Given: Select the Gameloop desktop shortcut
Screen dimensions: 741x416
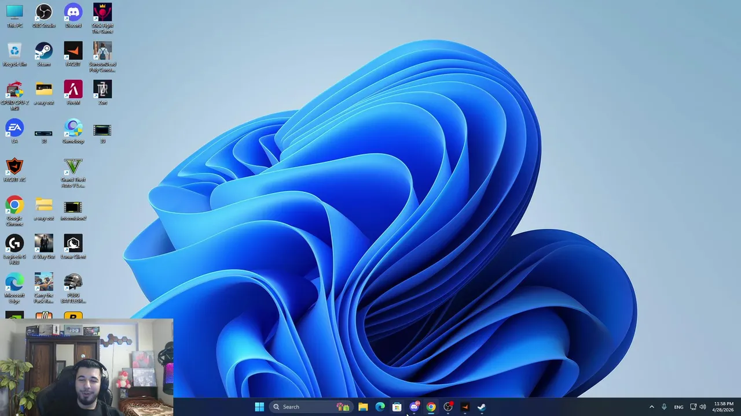Looking at the screenshot, I should click(x=73, y=132).
